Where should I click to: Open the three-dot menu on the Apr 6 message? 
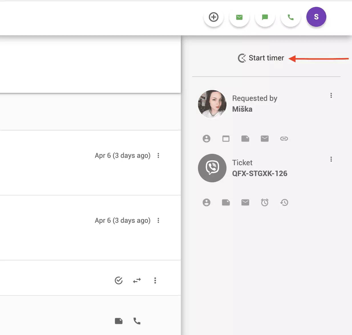(x=158, y=156)
